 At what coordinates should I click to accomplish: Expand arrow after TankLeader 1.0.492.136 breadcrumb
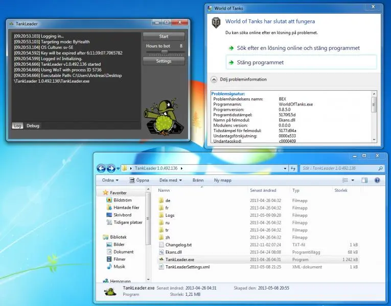tap(181, 168)
